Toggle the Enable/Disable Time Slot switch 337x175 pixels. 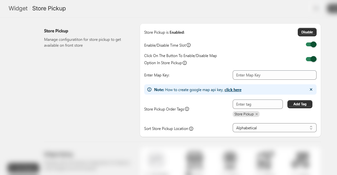(311, 45)
